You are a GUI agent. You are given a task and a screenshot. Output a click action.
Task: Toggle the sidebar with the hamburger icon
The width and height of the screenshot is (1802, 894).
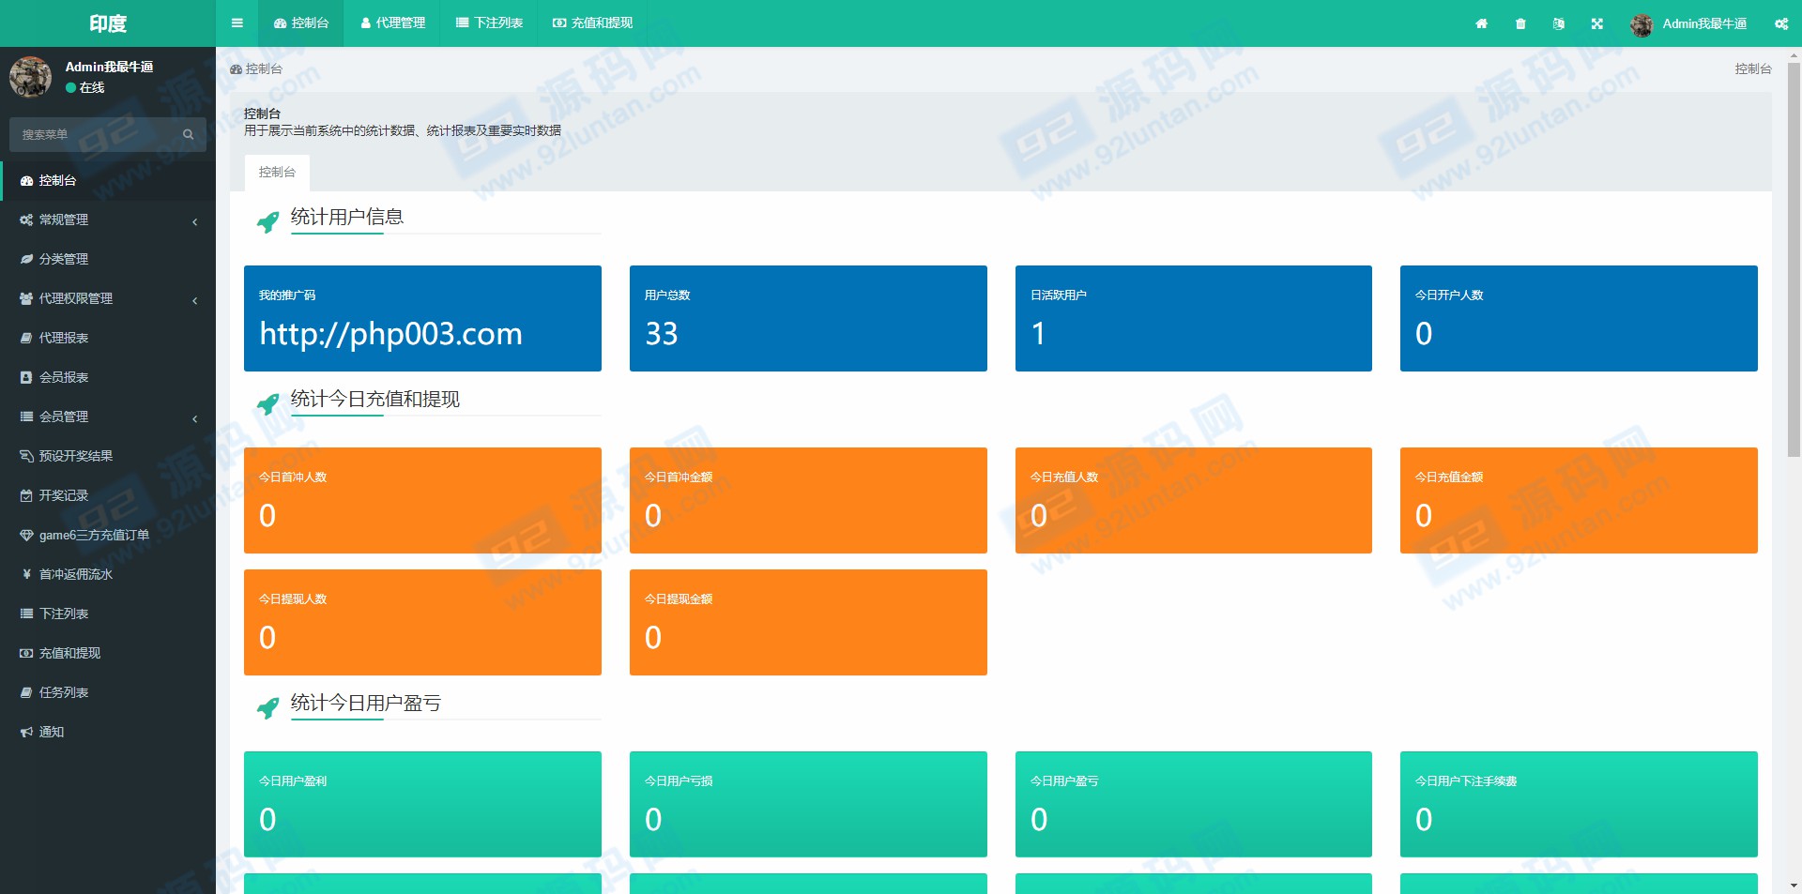(237, 23)
